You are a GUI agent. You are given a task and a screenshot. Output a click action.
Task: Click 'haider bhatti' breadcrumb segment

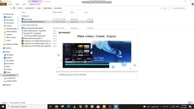click(47, 8)
